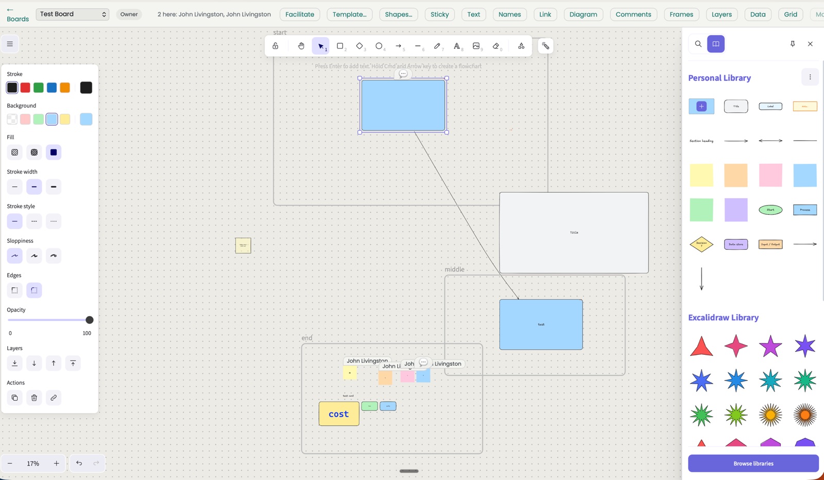Open the Test Board board selector
Screen dimensions: 824x480
coord(73,14)
